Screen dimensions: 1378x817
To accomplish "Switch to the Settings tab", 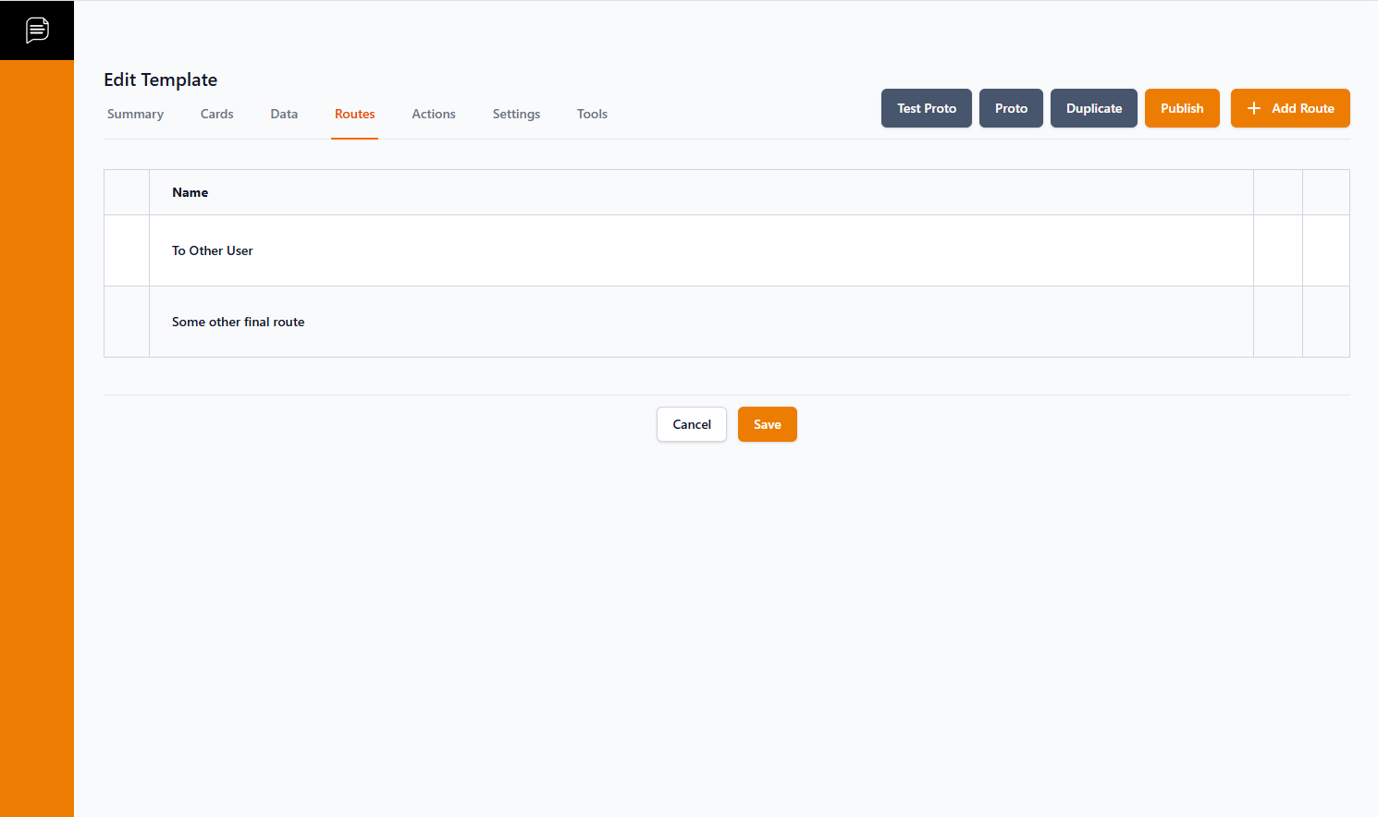I will pos(516,114).
